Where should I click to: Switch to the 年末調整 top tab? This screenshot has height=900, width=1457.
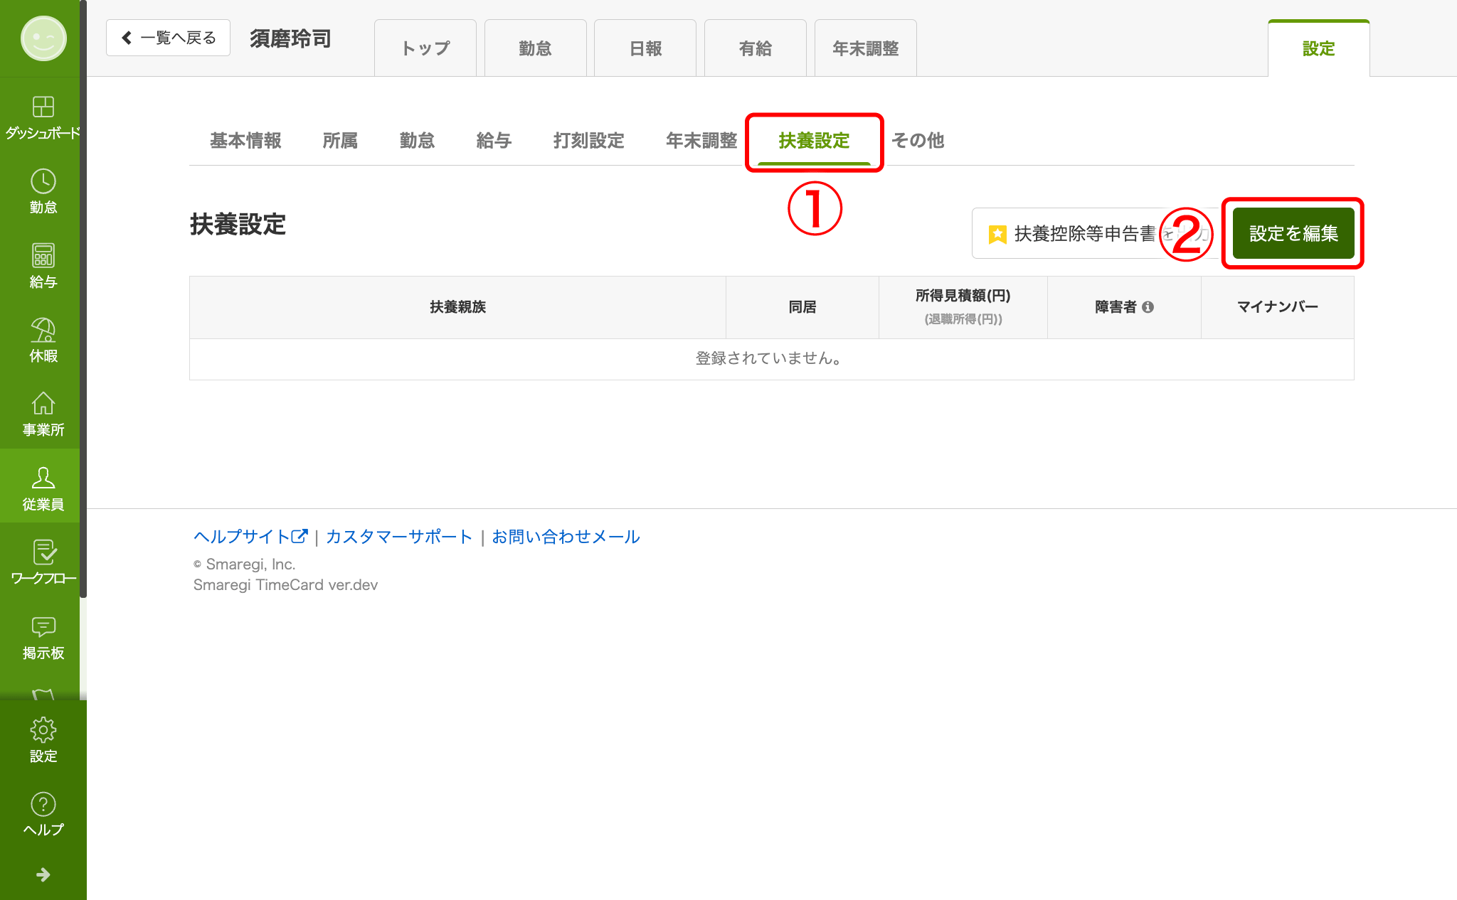point(865,48)
